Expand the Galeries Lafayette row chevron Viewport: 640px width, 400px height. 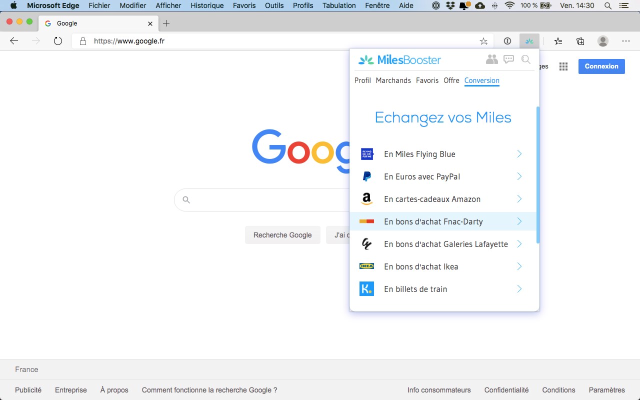point(519,244)
